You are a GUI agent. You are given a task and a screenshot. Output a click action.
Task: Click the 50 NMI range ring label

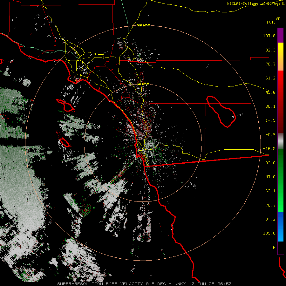[x=143, y=84]
